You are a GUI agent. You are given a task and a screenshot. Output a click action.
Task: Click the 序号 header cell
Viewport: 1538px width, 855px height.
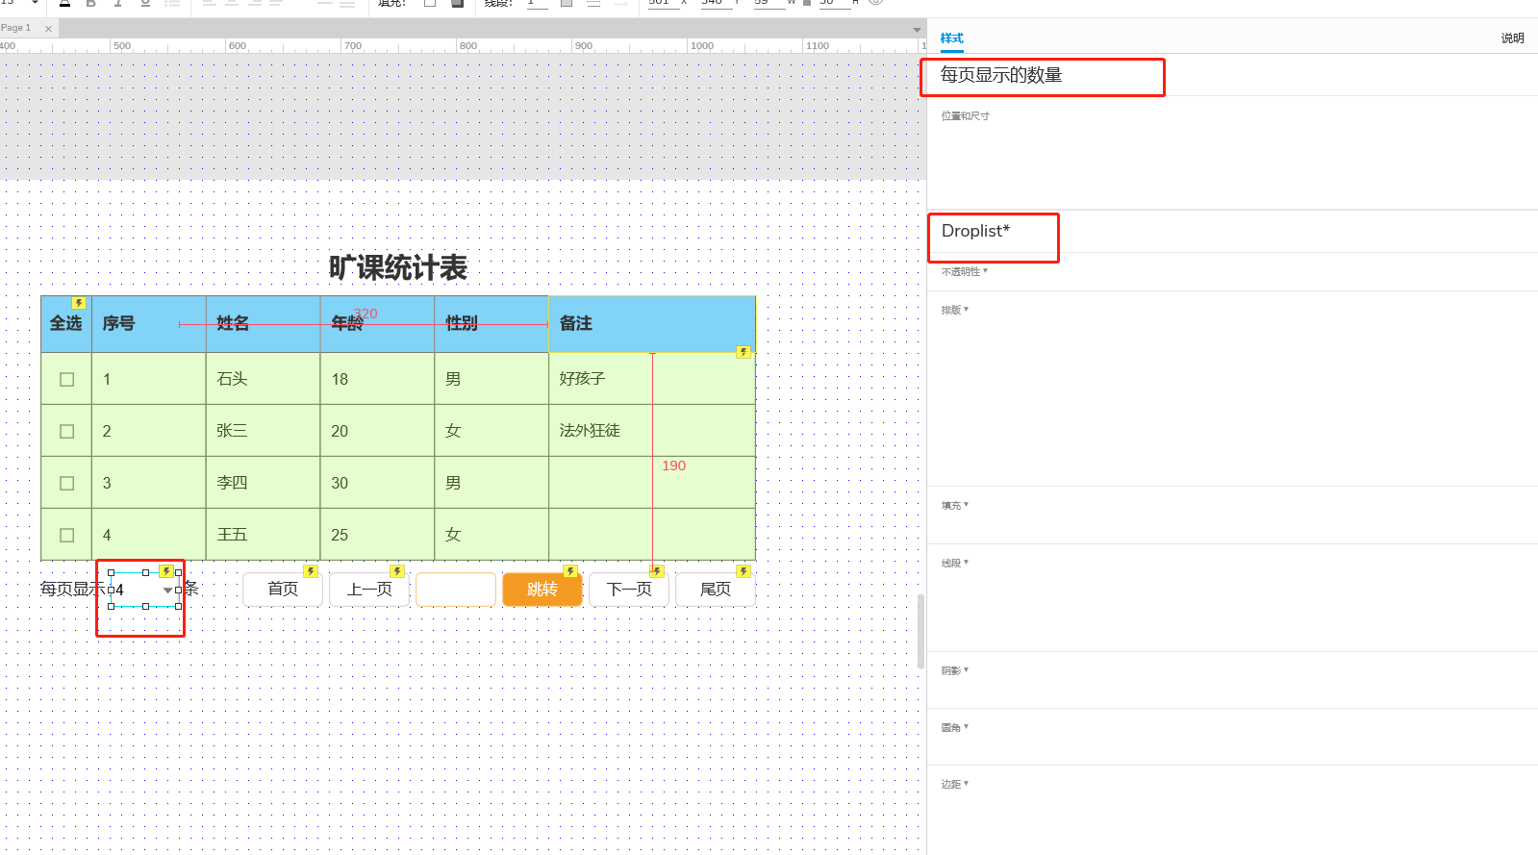148,324
